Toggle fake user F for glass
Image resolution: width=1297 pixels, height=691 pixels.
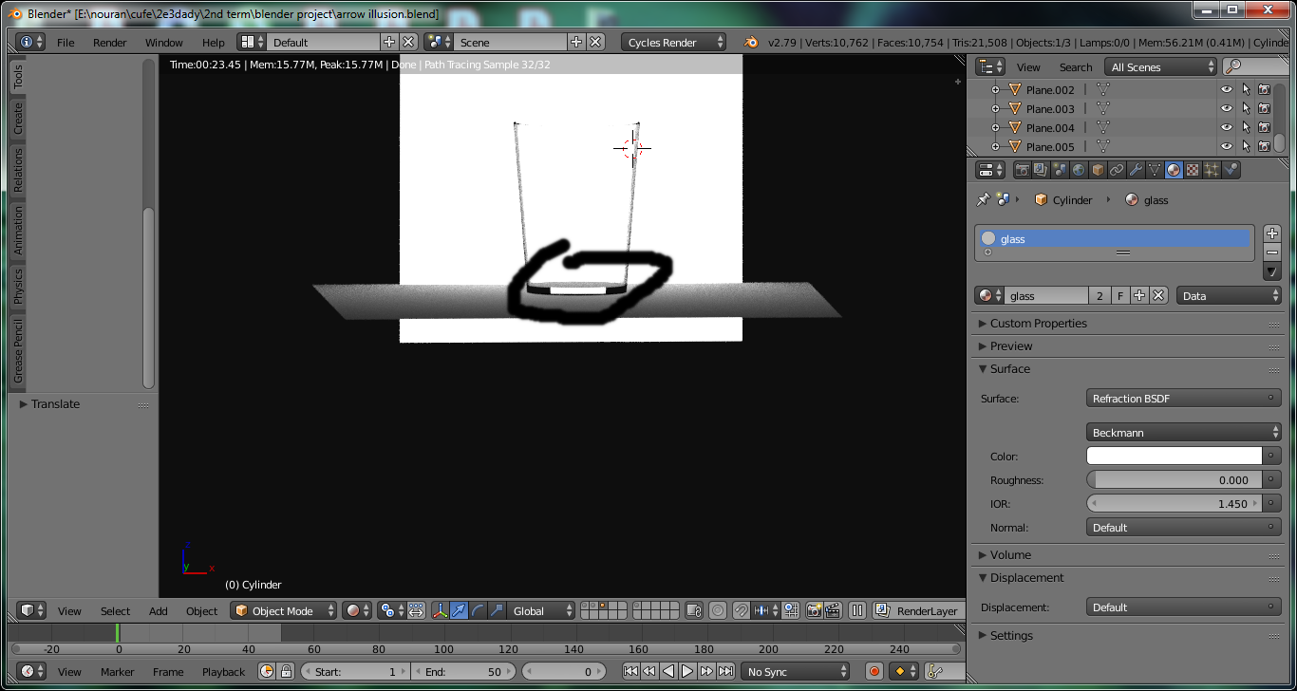[1120, 296]
